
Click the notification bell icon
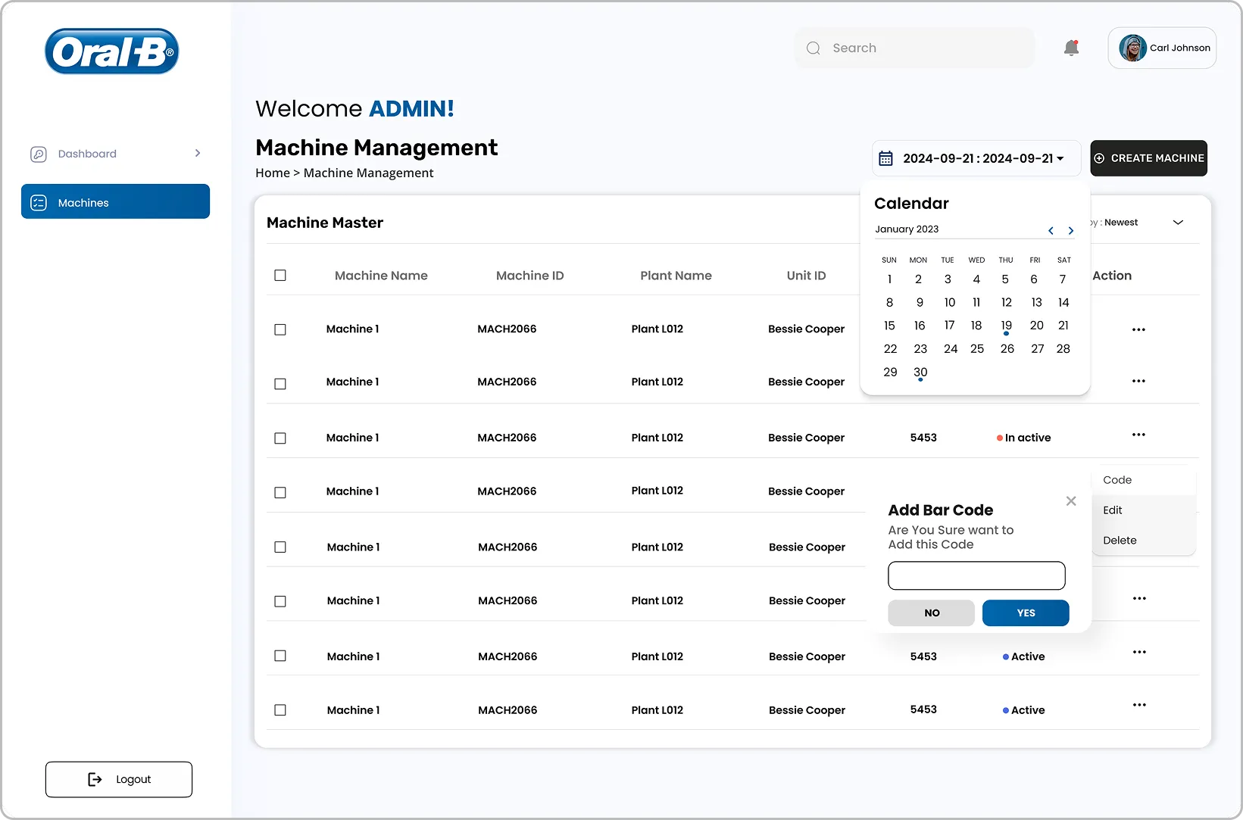click(x=1071, y=48)
